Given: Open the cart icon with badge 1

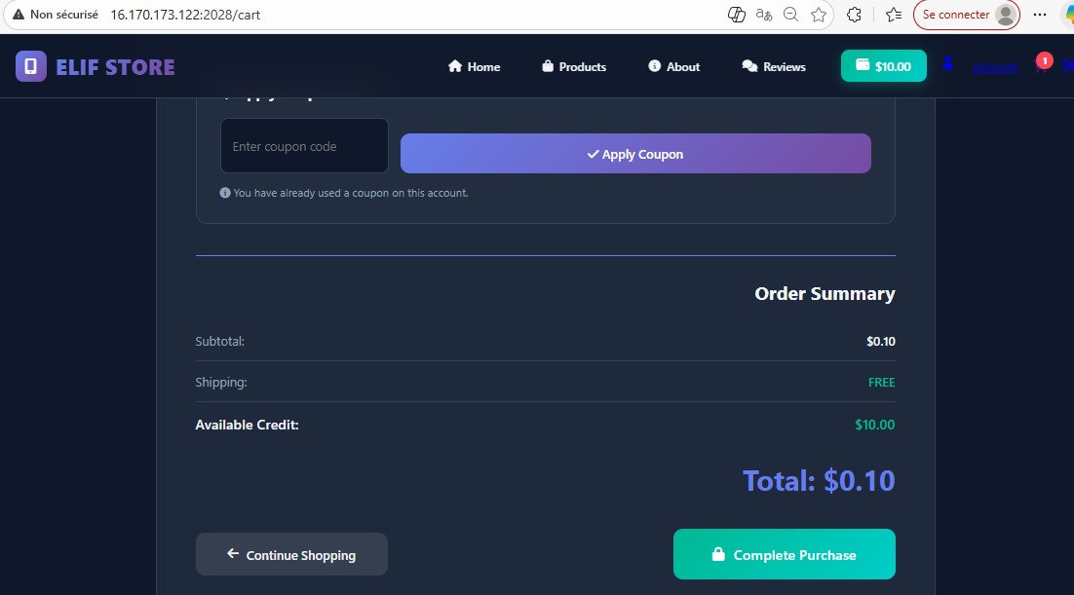Looking at the screenshot, I should [x=1042, y=65].
